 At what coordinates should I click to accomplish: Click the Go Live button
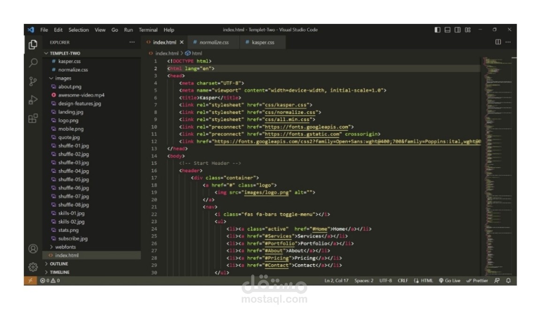[450, 281]
